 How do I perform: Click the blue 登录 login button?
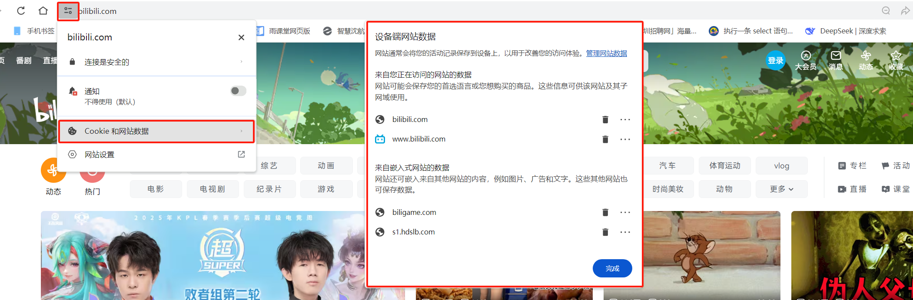tap(775, 60)
